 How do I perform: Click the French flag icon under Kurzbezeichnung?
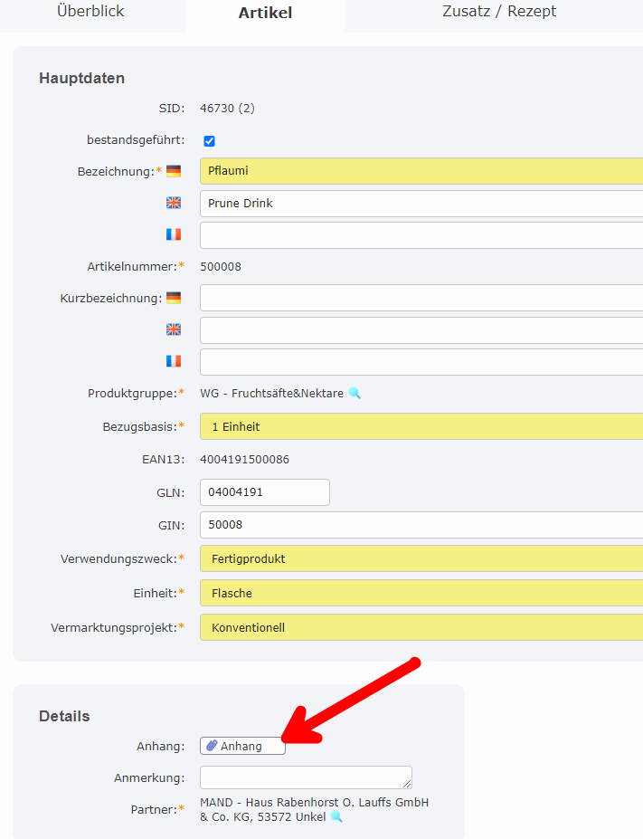[174, 361]
